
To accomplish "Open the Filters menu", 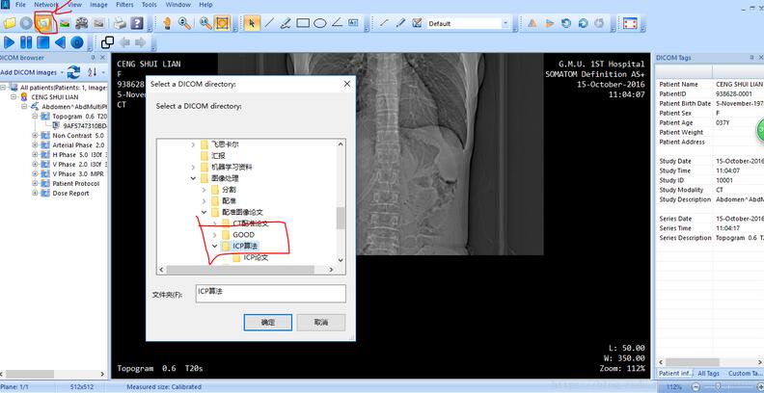I will 124,5.
